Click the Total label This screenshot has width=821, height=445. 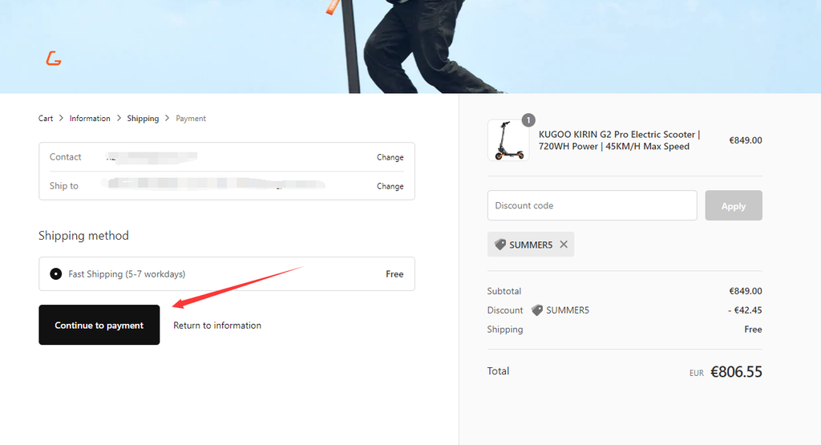click(498, 370)
